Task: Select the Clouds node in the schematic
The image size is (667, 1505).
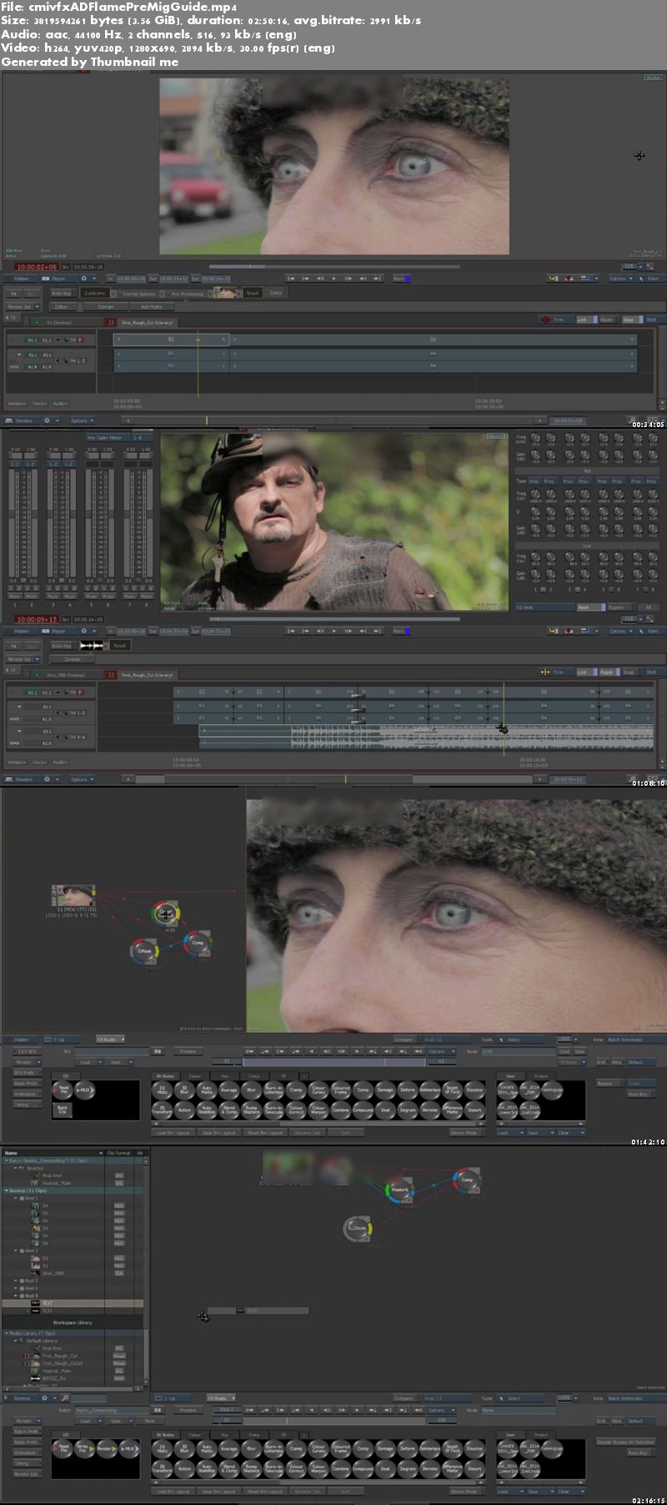Action: point(358,1228)
